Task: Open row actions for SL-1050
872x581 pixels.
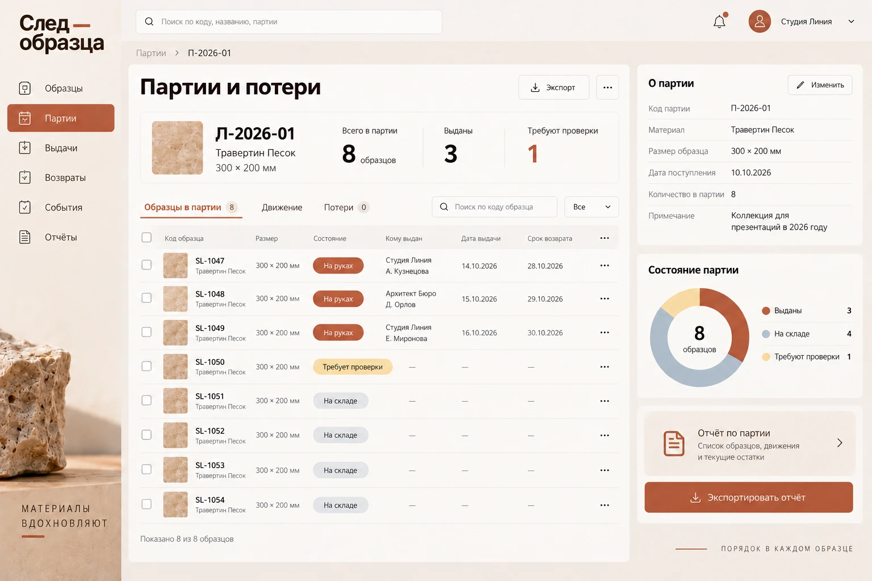Action: point(605,367)
